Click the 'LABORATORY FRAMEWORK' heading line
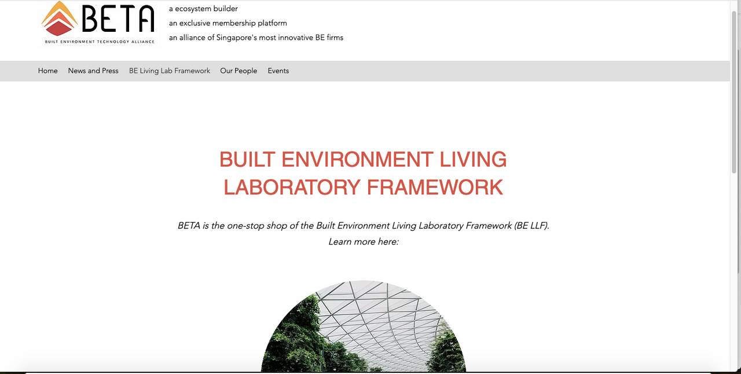This screenshot has height=374, width=741. click(363, 187)
